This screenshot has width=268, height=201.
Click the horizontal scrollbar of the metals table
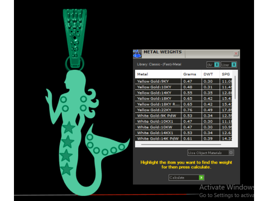[x=181, y=144]
